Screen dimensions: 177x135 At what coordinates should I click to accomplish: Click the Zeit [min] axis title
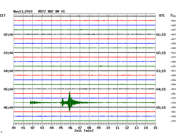pos(84,131)
